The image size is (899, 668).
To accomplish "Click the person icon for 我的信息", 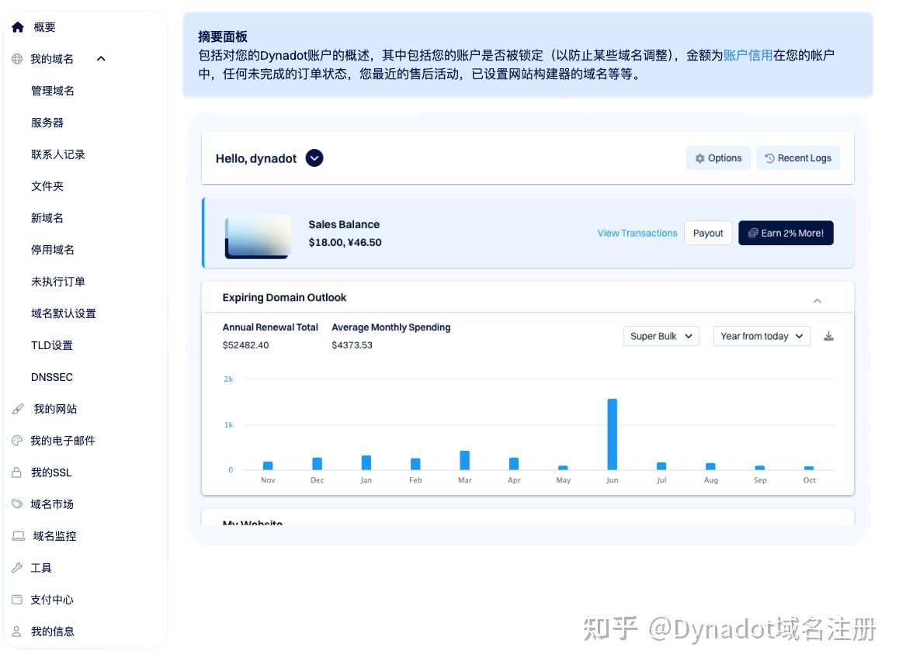I will pos(16,632).
